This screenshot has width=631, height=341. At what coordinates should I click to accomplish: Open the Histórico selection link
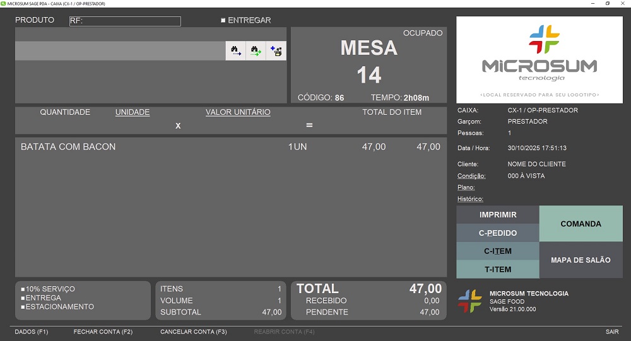470,199
